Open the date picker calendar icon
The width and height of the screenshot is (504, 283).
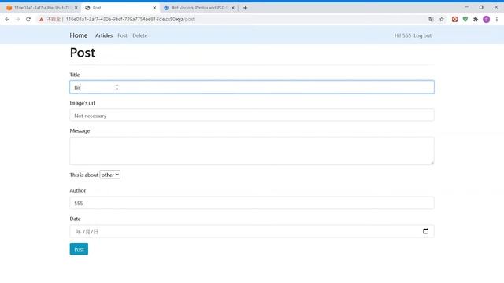point(425,231)
